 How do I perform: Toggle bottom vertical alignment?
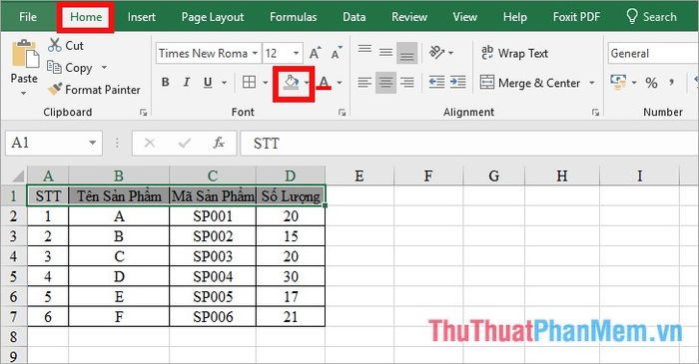[x=406, y=53]
